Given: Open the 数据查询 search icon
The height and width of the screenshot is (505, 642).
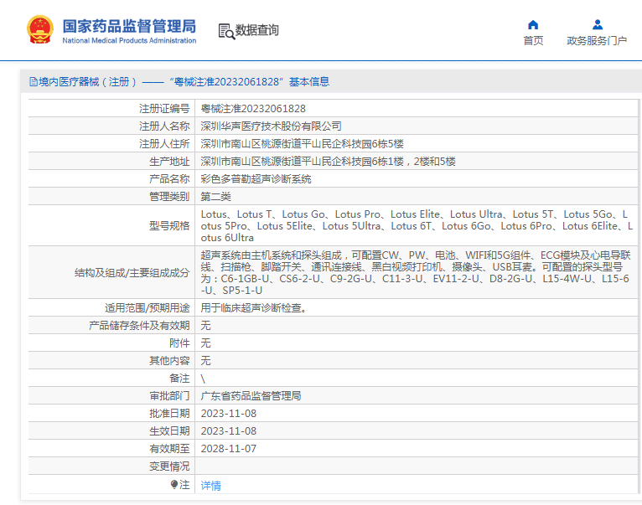Looking at the screenshot, I should pos(226,32).
